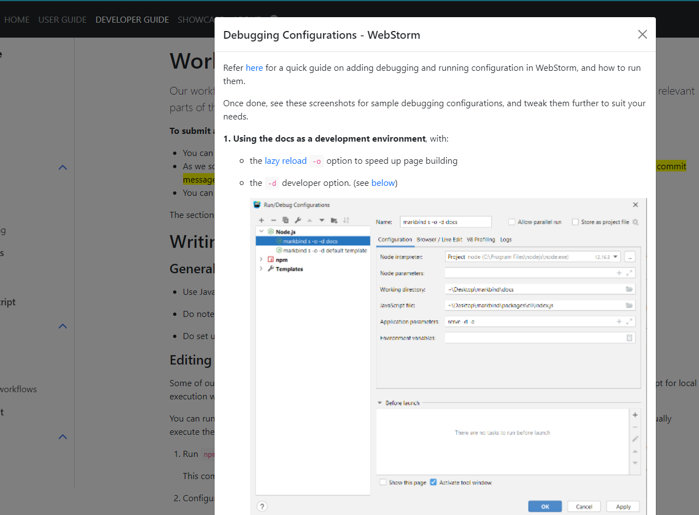Click the Working directory path field

540,289
